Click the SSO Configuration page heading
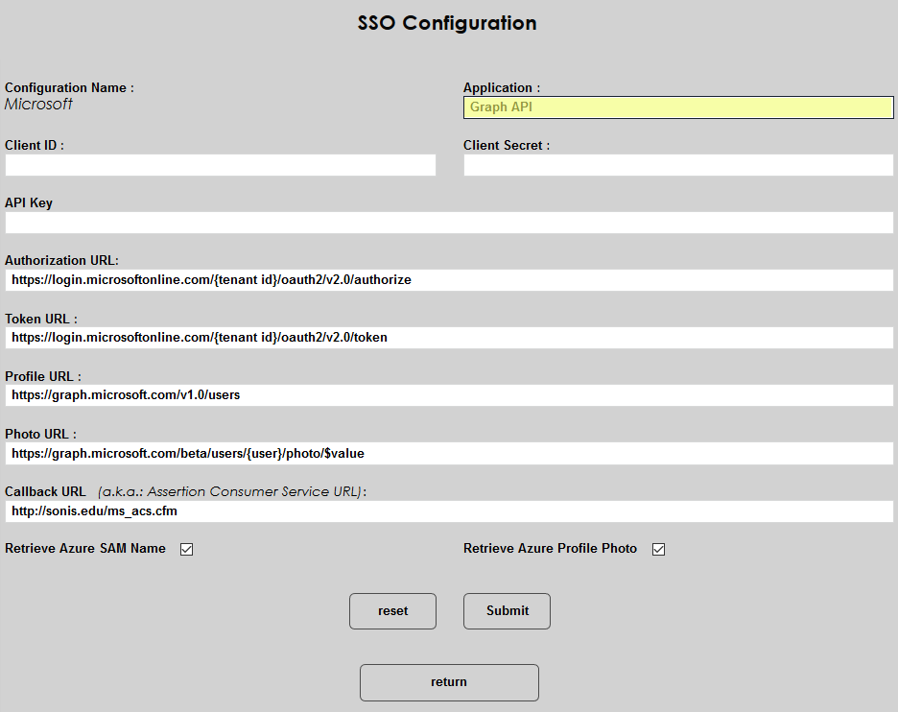Viewport: 898px width, 712px height. point(447,23)
